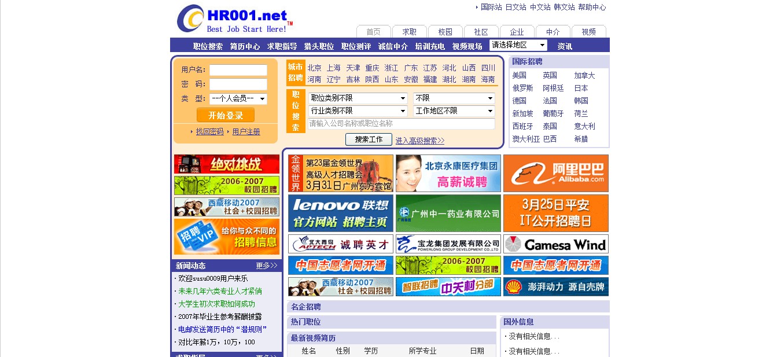Open the 帮助中心 link
Image resolution: width=777 pixels, height=357 pixels.
tap(592, 8)
